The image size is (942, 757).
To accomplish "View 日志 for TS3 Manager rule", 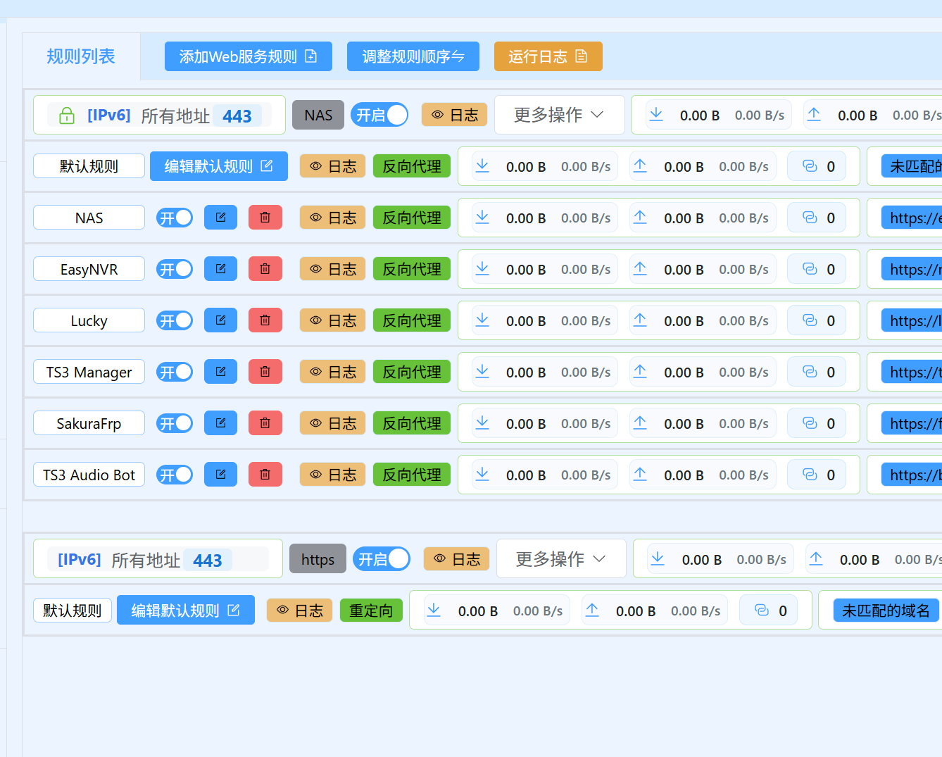I will pyautogui.click(x=333, y=372).
